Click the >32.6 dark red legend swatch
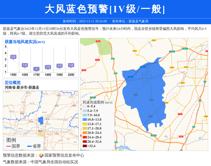The height and width of the screenshot is (166, 211). (x=85, y=146)
